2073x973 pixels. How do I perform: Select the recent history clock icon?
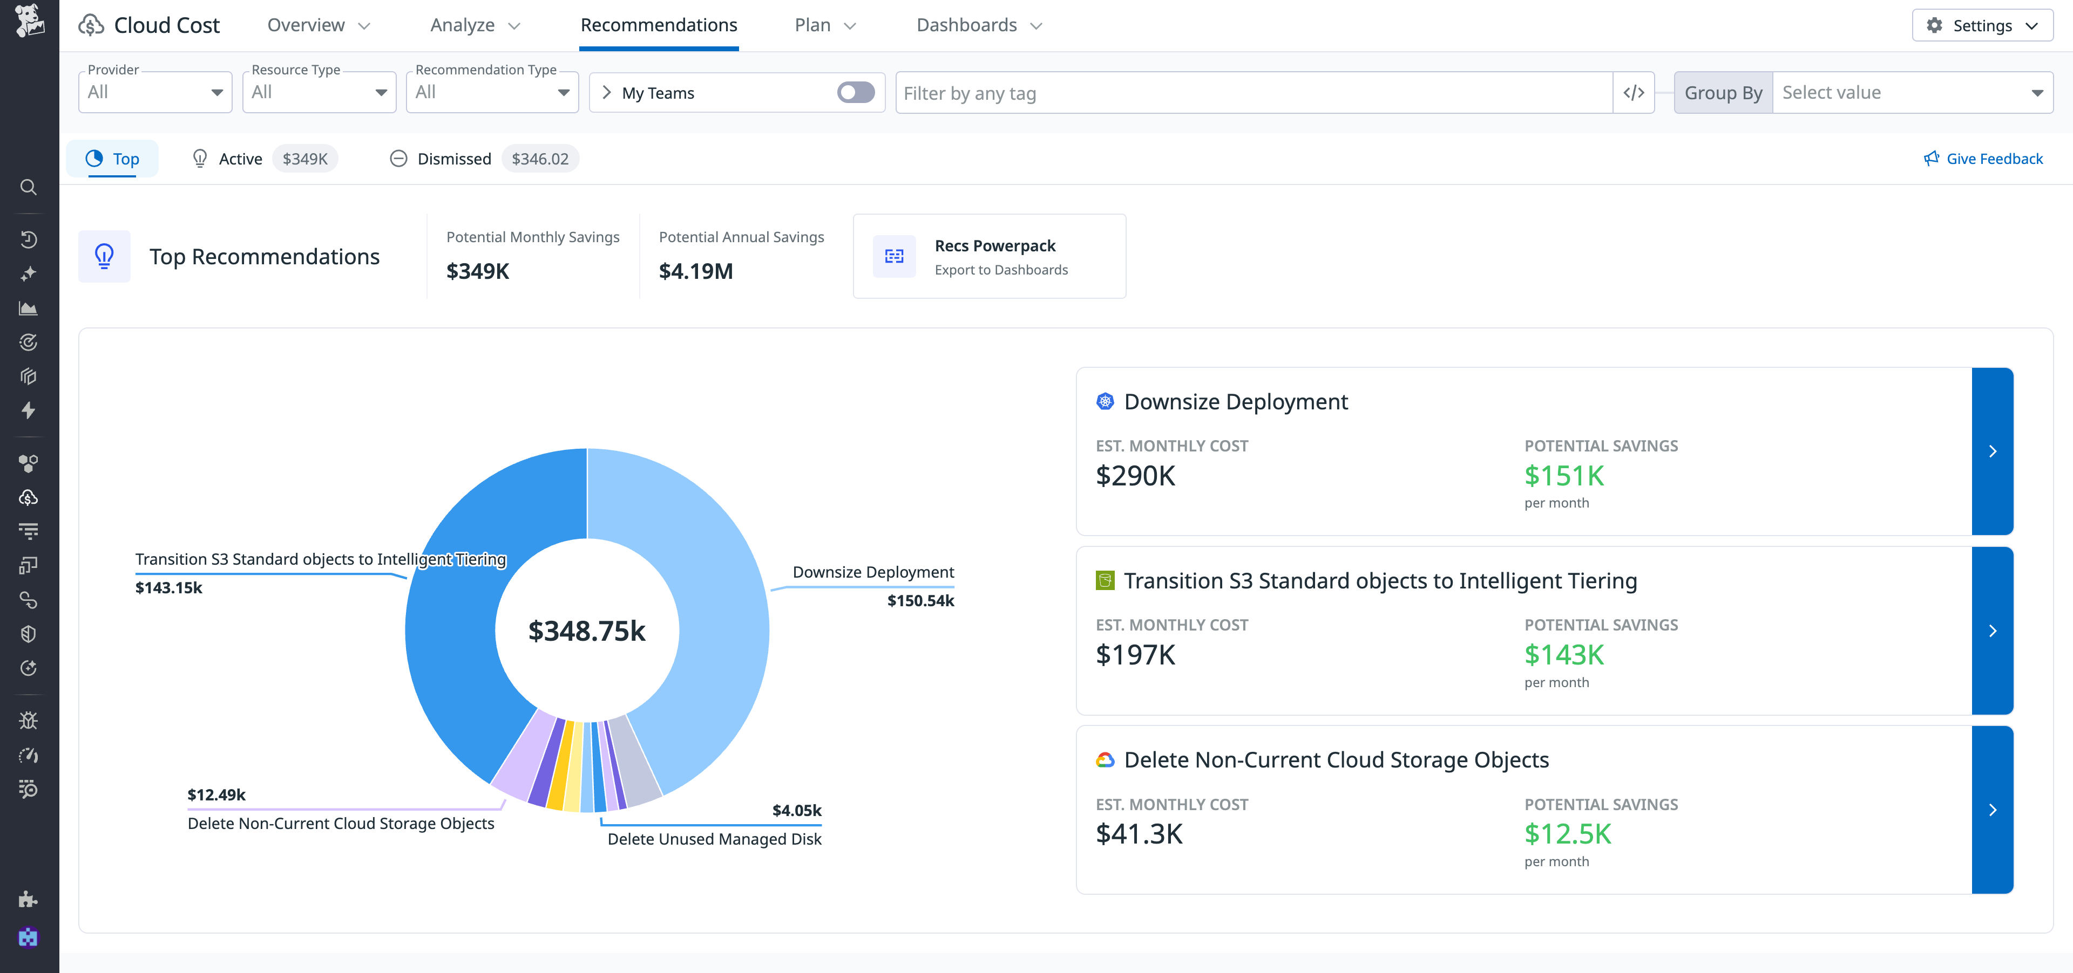(29, 239)
